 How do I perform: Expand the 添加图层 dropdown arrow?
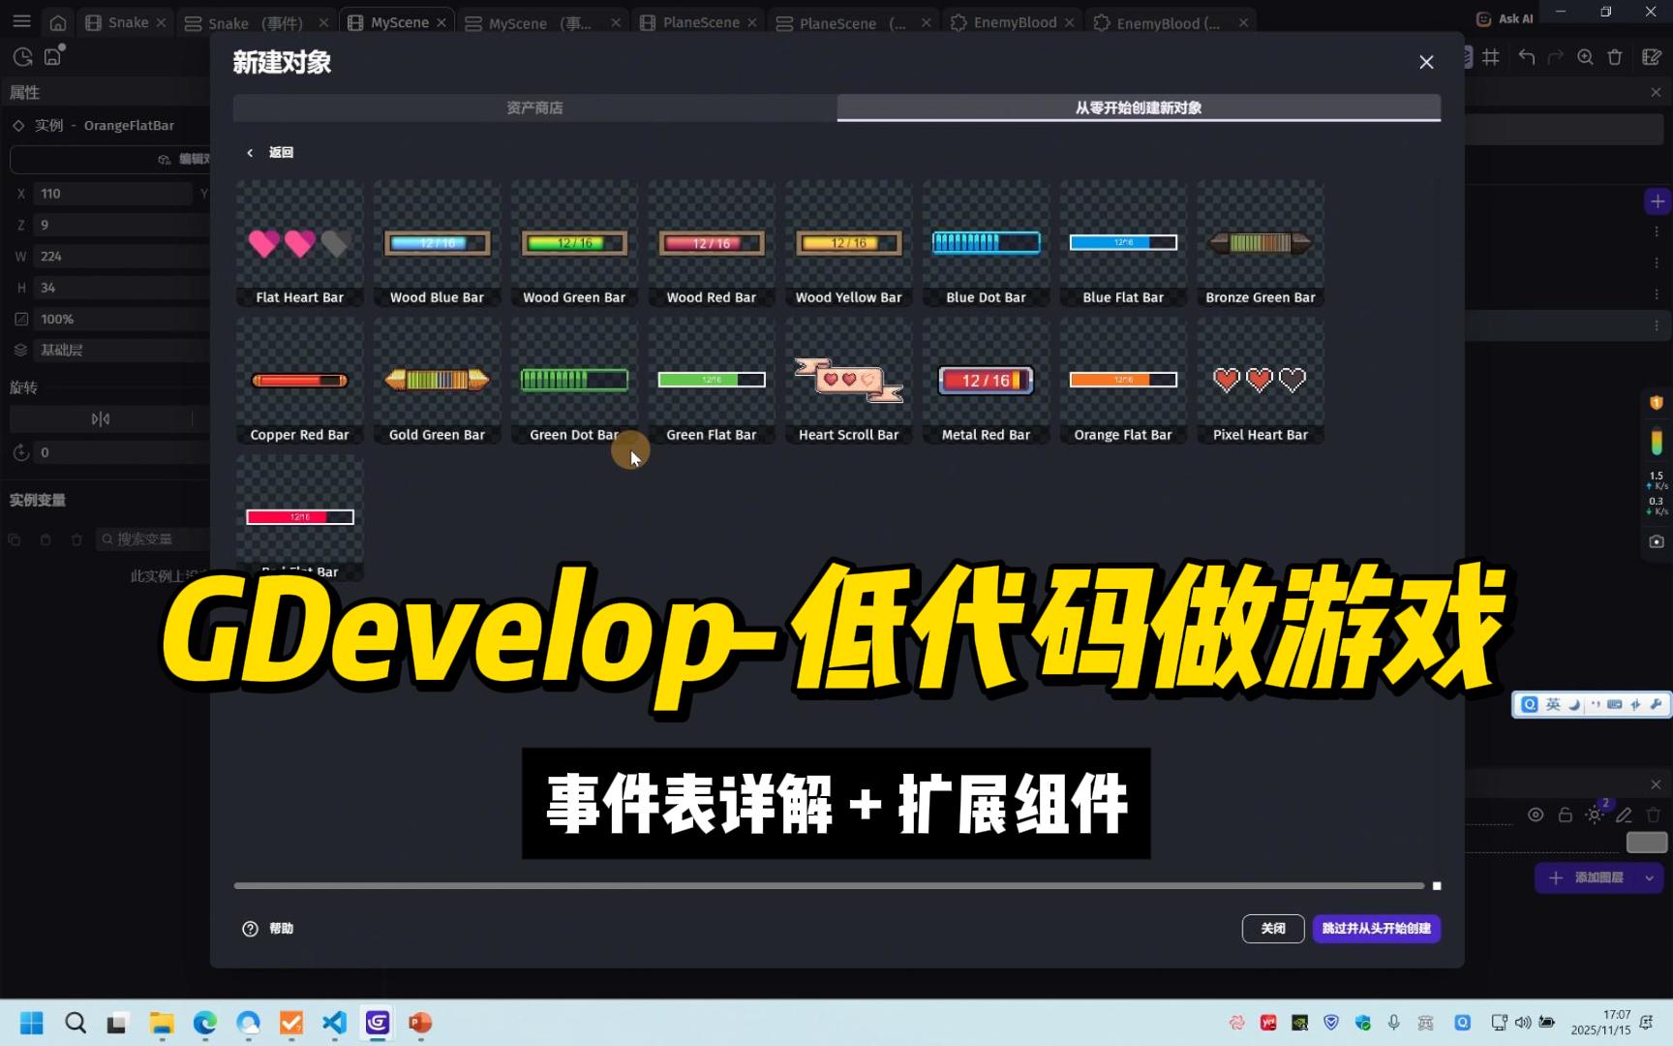(1649, 877)
